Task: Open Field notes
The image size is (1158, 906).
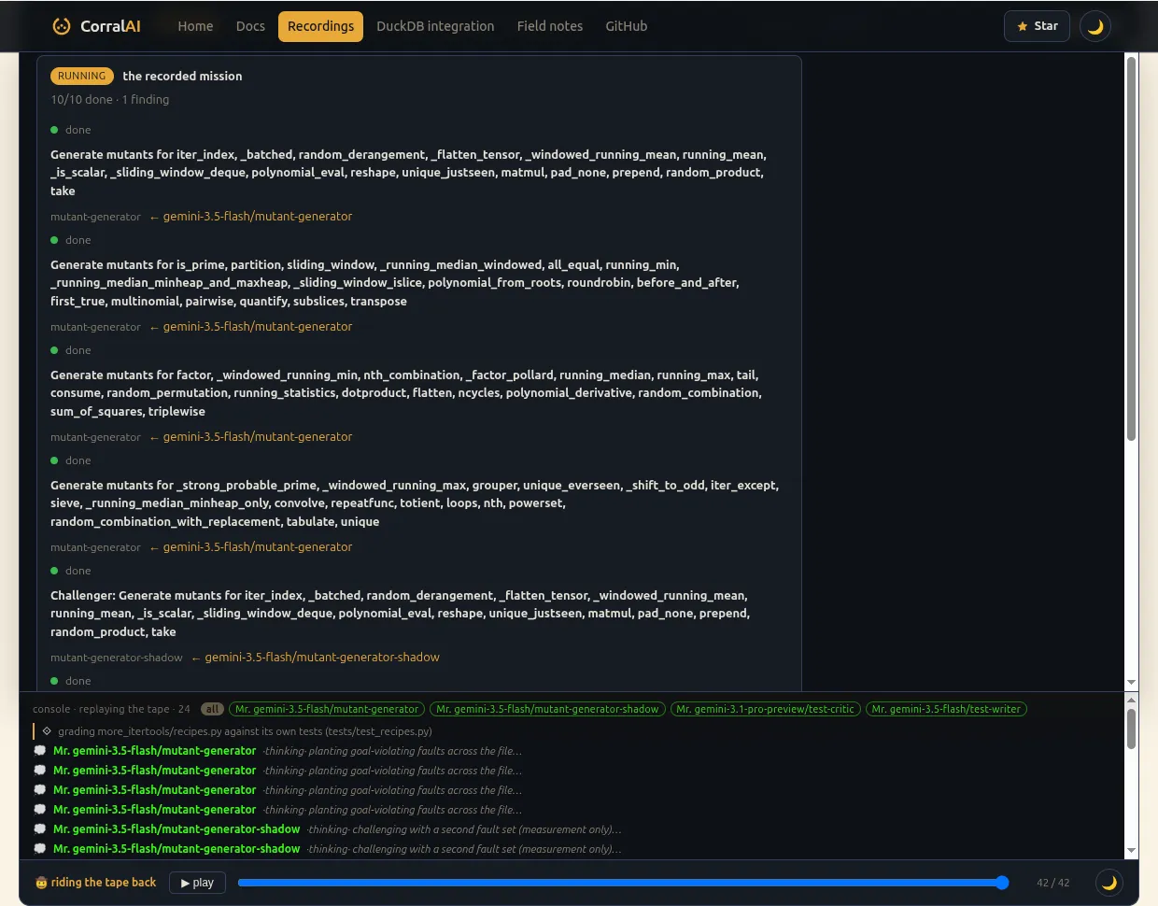Action: coord(550,26)
